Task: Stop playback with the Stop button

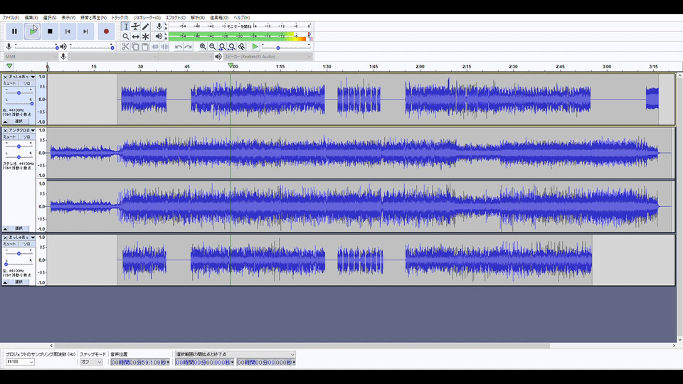Action: click(50, 31)
